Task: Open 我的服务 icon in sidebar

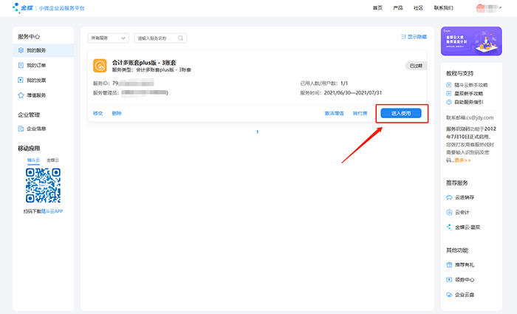Action: coord(21,50)
